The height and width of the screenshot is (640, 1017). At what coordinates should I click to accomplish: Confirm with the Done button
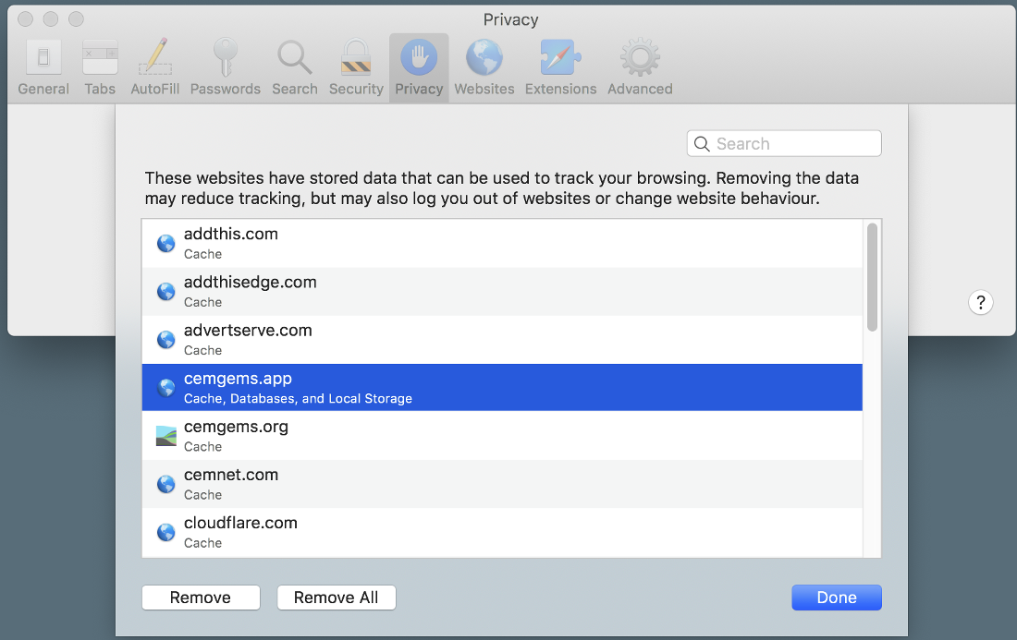pos(836,598)
